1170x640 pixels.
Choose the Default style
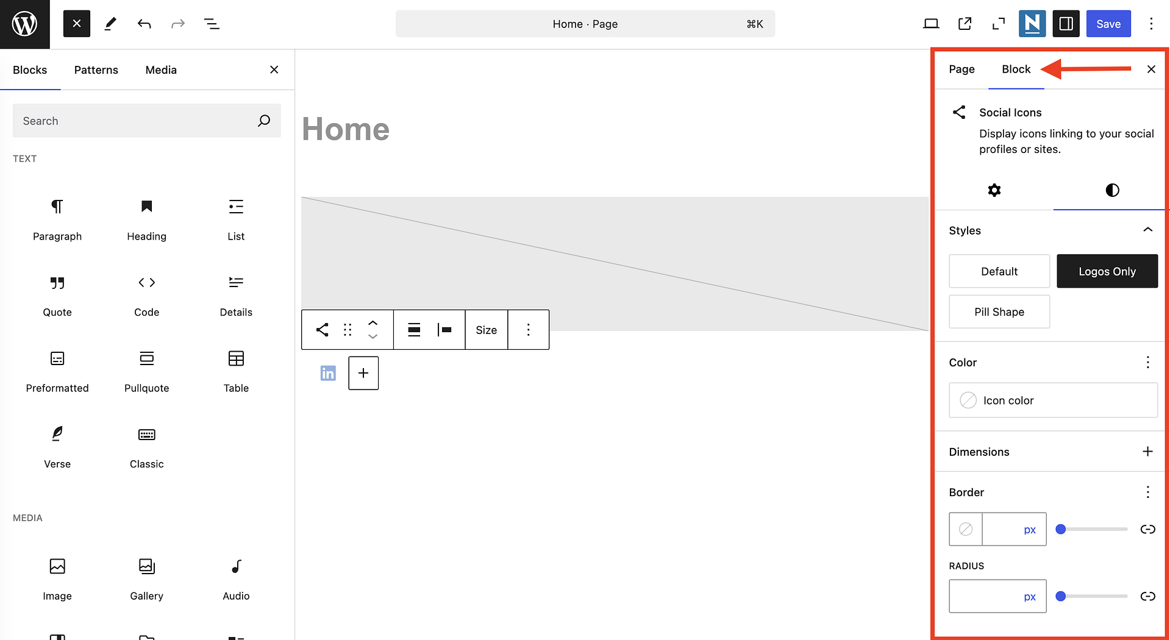pyautogui.click(x=999, y=271)
